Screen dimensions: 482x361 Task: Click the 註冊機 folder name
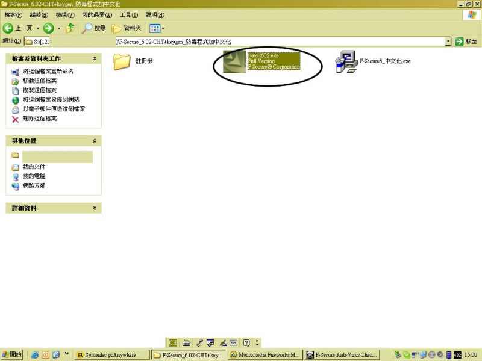coord(144,61)
